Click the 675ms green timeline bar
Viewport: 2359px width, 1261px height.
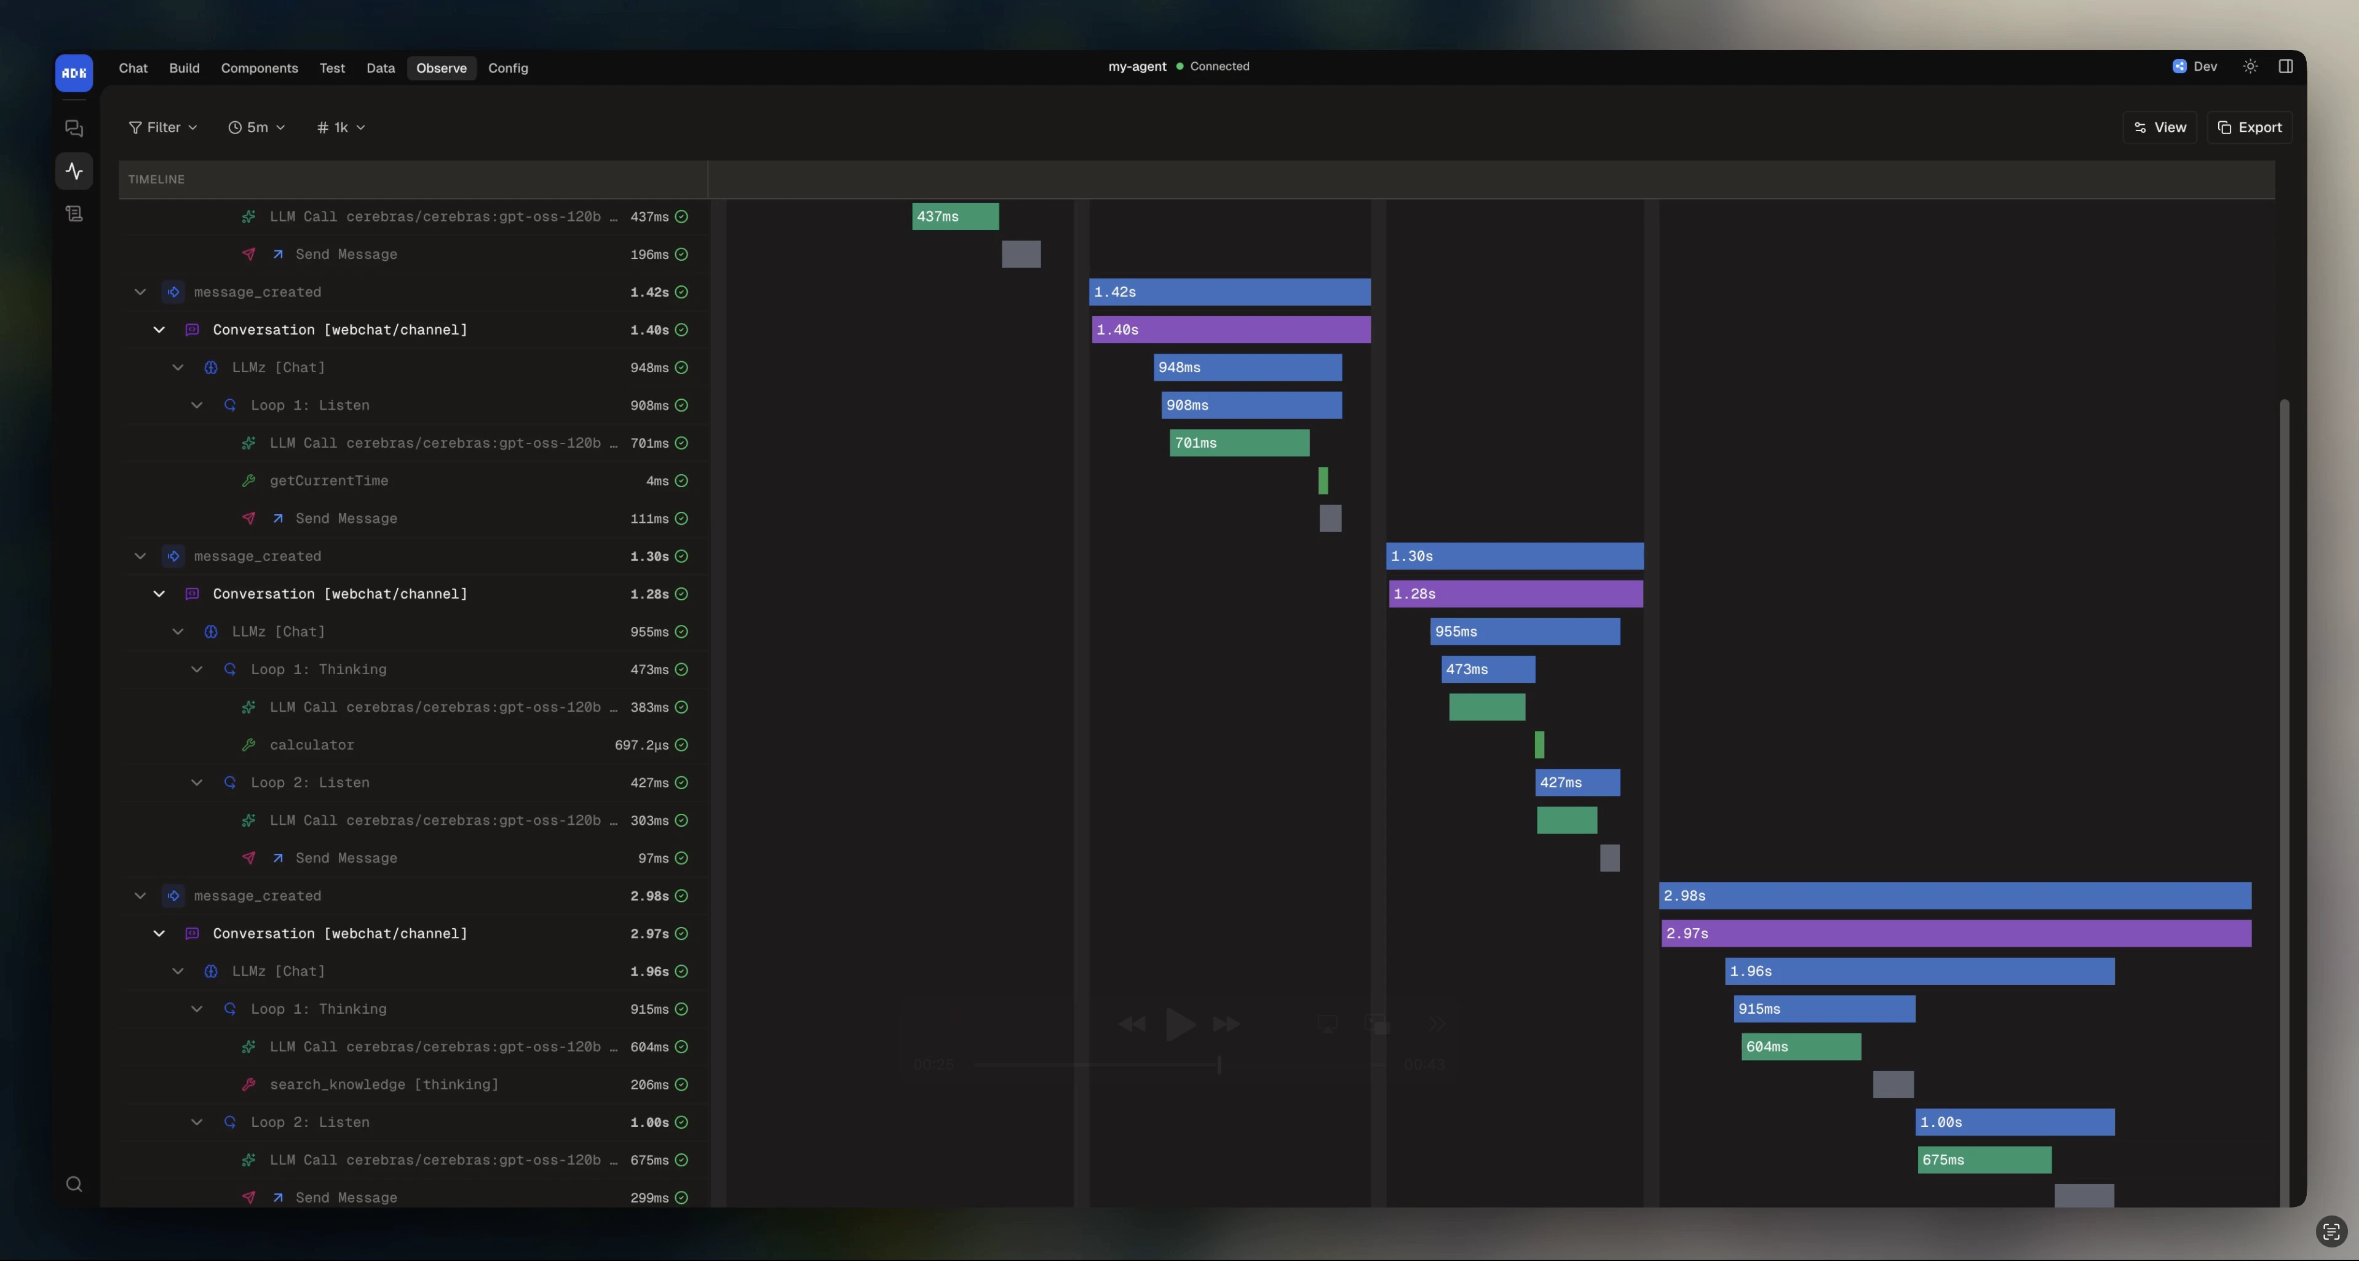click(x=1984, y=1160)
